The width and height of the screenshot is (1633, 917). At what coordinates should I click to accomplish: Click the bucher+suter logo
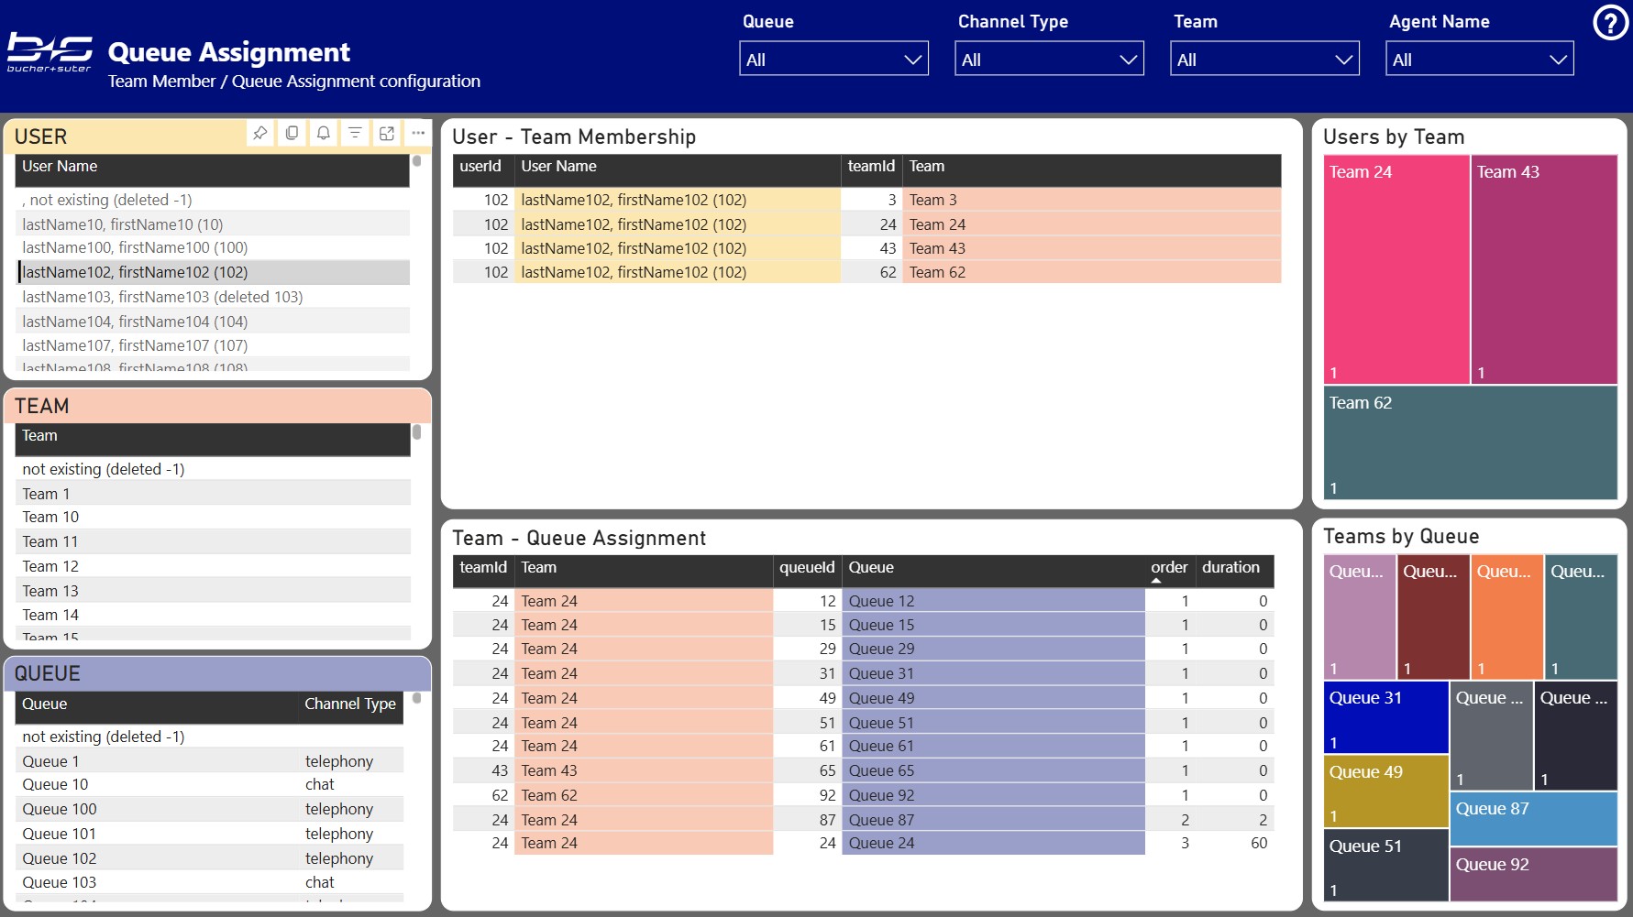[50, 52]
